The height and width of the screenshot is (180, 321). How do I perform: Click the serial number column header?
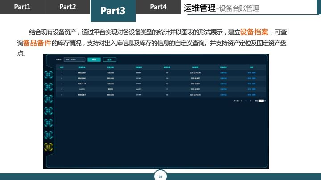(62, 68)
